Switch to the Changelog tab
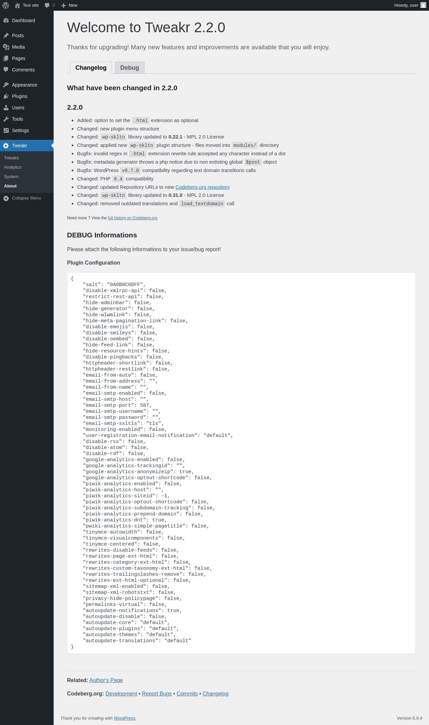Image resolution: width=429 pixels, height=725 pixels. (91, 68)
